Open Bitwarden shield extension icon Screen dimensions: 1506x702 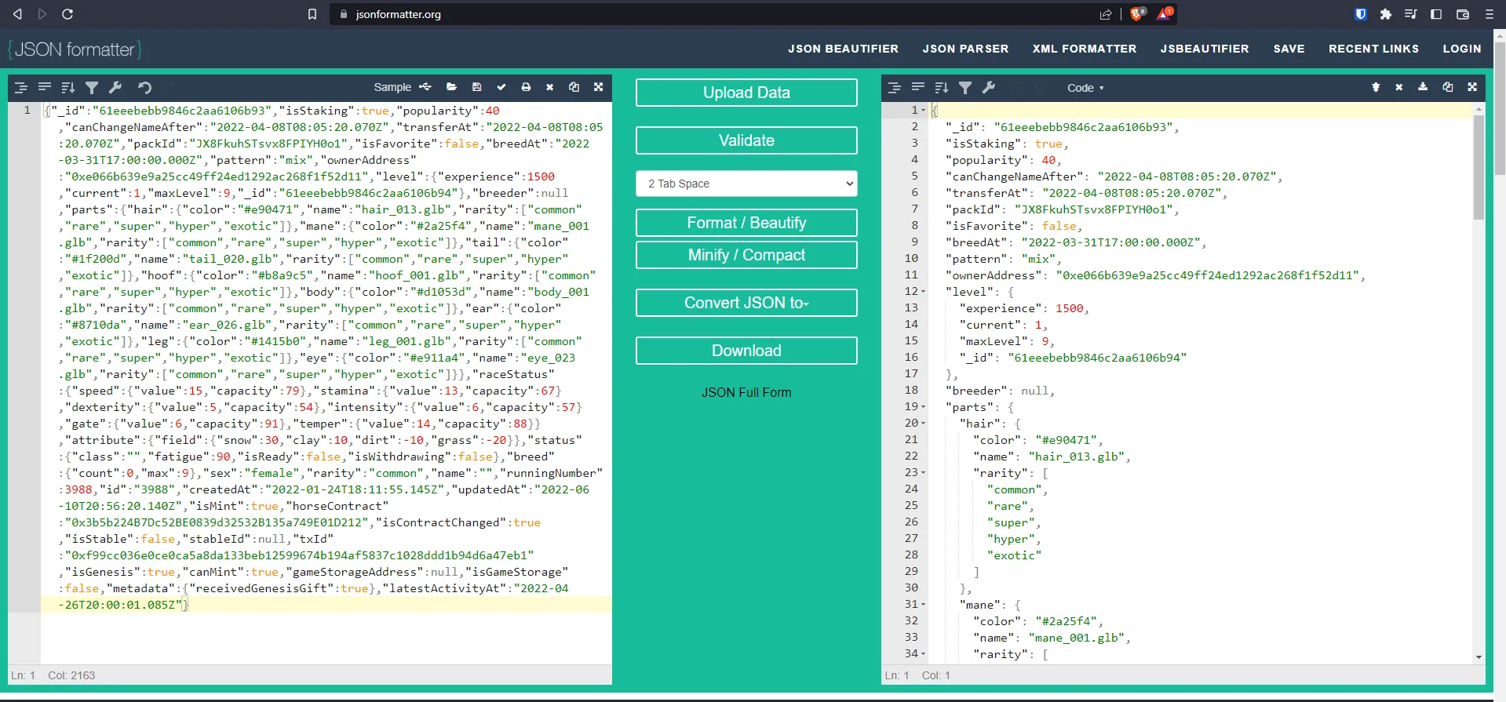point(1361,14)
